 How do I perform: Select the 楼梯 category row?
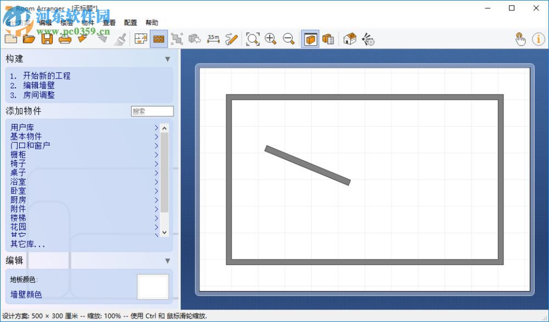click(x=84, y=218)
